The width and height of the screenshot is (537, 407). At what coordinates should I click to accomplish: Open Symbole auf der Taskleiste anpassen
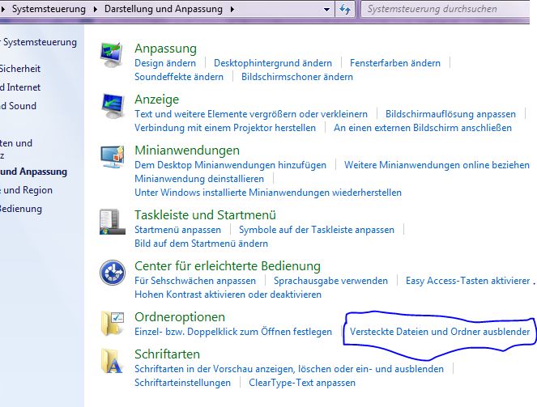pos(317,230)
